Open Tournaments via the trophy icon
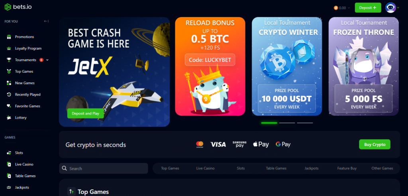This screenshot has width=408, height=196. (9, 60)
